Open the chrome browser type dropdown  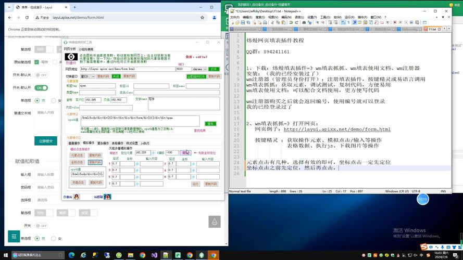199,69
